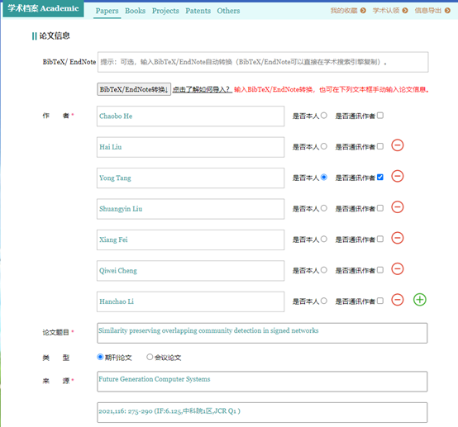Open 点击了解如何导入 help link
The width and height of the screenshot is (458, 427).
coord(202,89)
